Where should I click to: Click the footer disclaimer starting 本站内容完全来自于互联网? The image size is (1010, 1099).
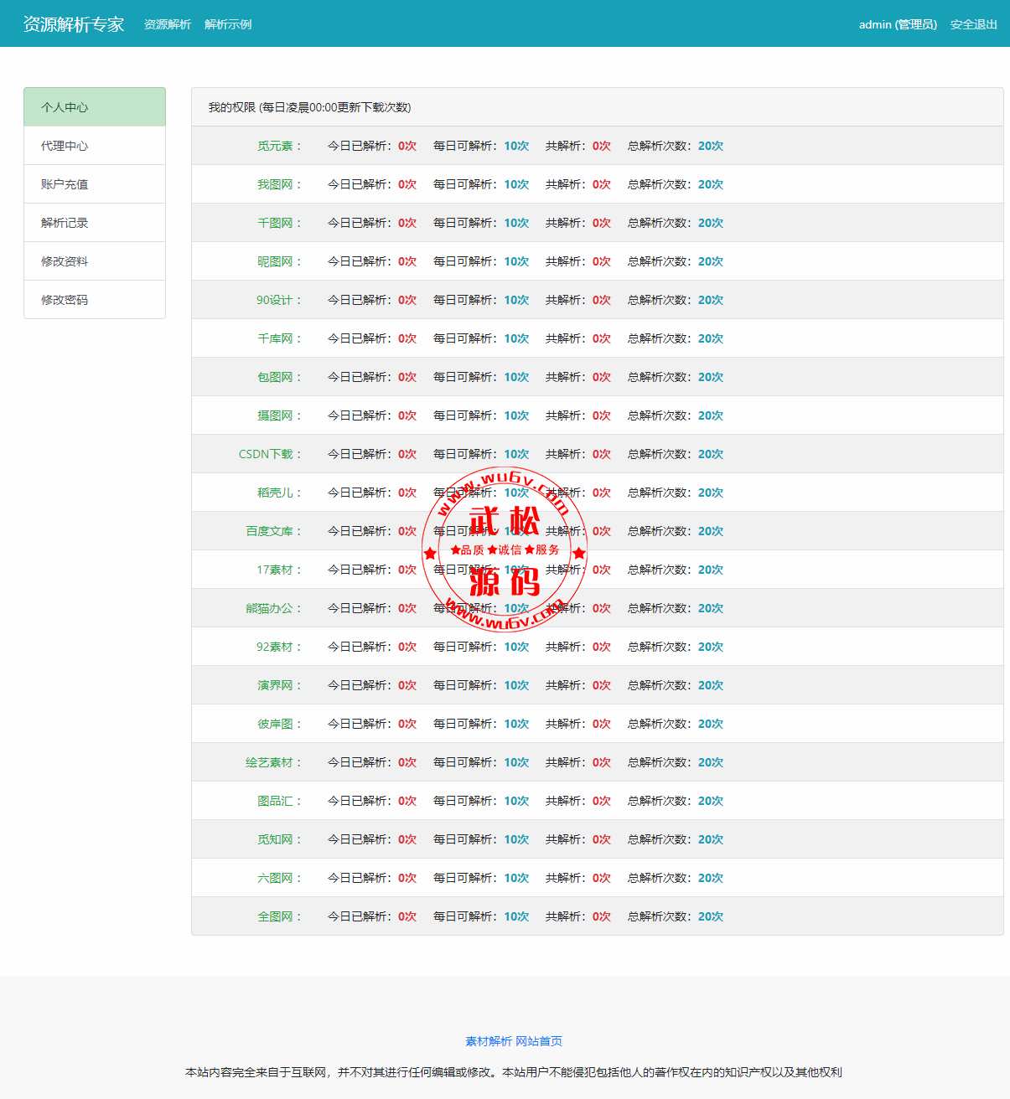[x=514, y=1071]
